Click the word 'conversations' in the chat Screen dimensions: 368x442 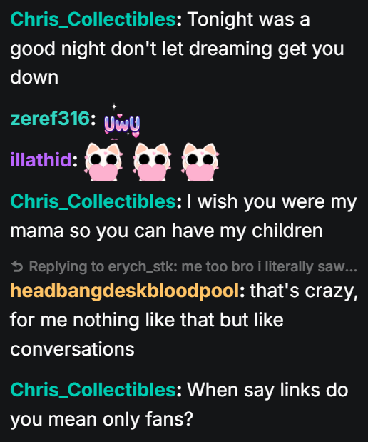72,350
